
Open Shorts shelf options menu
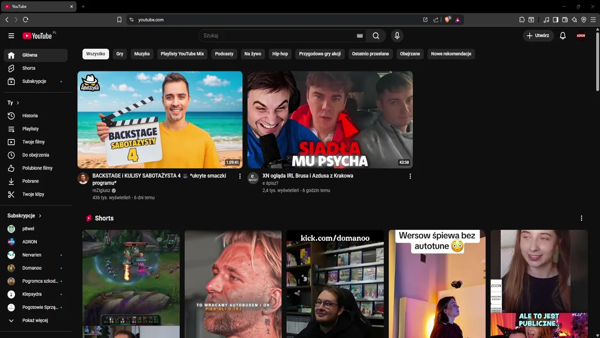pos(581,218)
